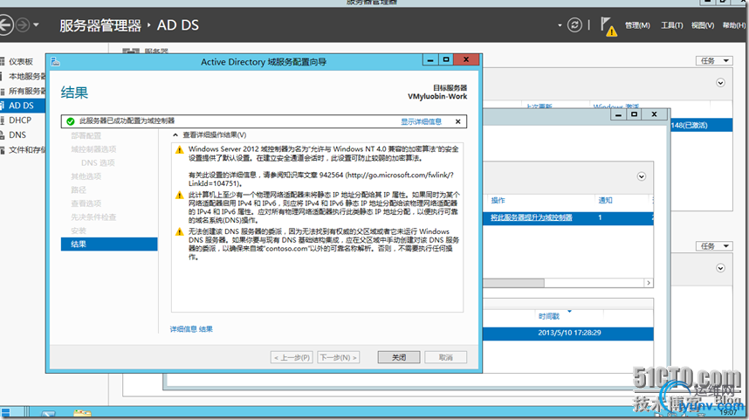Select AD DS in the left navigation

(23, 106)
